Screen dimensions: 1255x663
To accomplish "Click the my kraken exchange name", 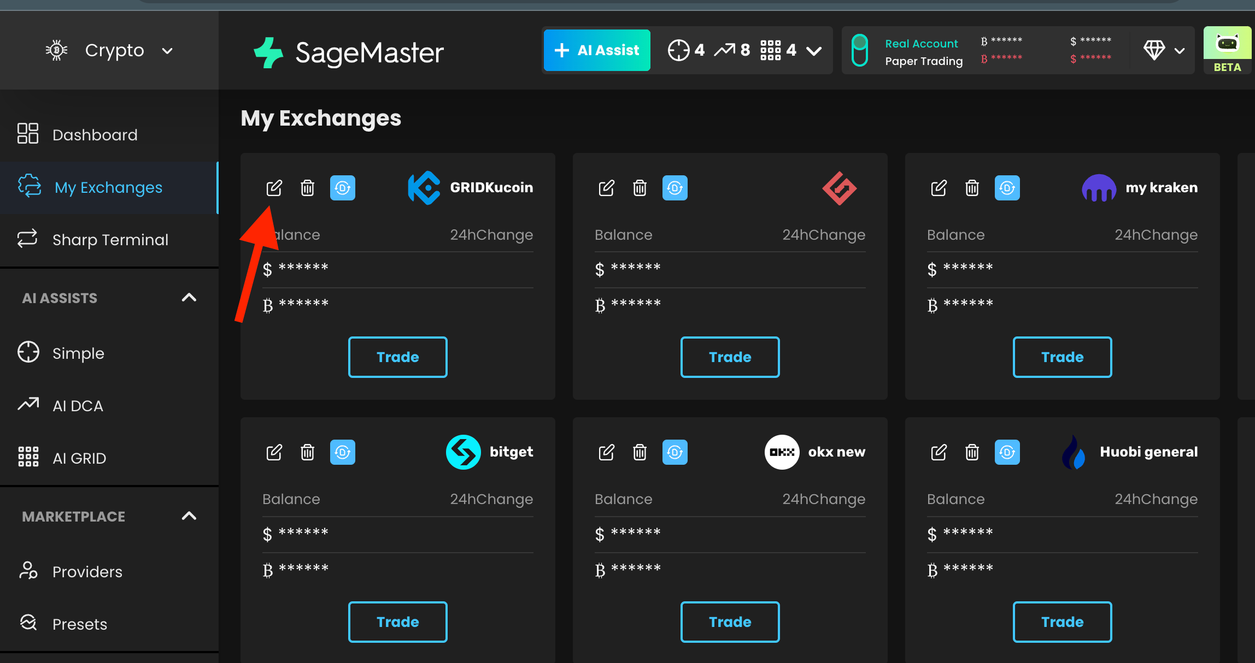I will click(1162, 188).
